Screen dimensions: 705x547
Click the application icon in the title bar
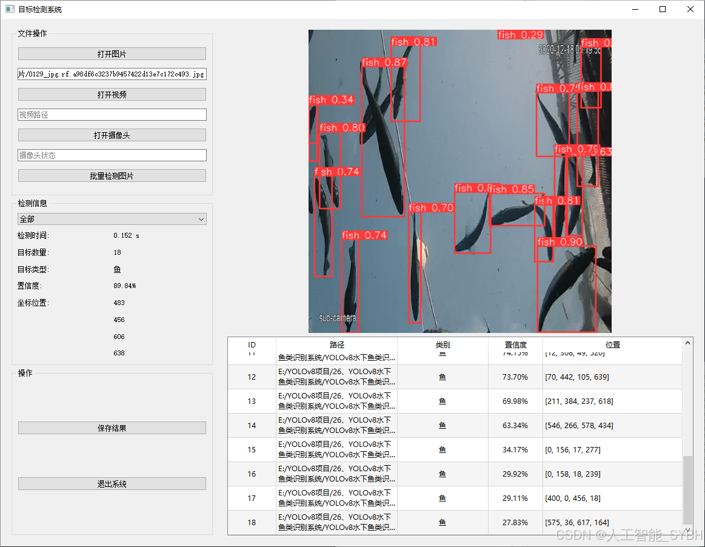[8, 9]
